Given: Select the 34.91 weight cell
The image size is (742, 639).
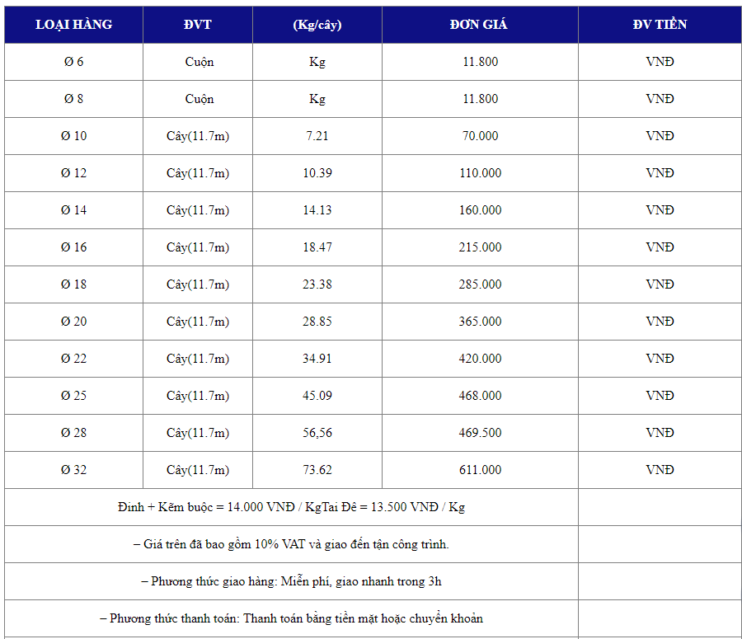Looking at the screenshot, I should 317,359.
